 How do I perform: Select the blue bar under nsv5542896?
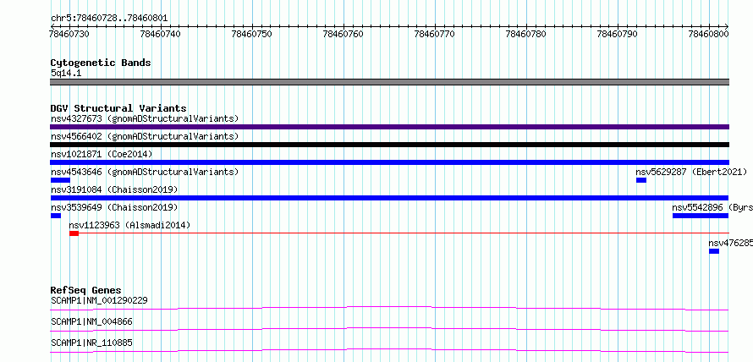[x=701, y=216]
